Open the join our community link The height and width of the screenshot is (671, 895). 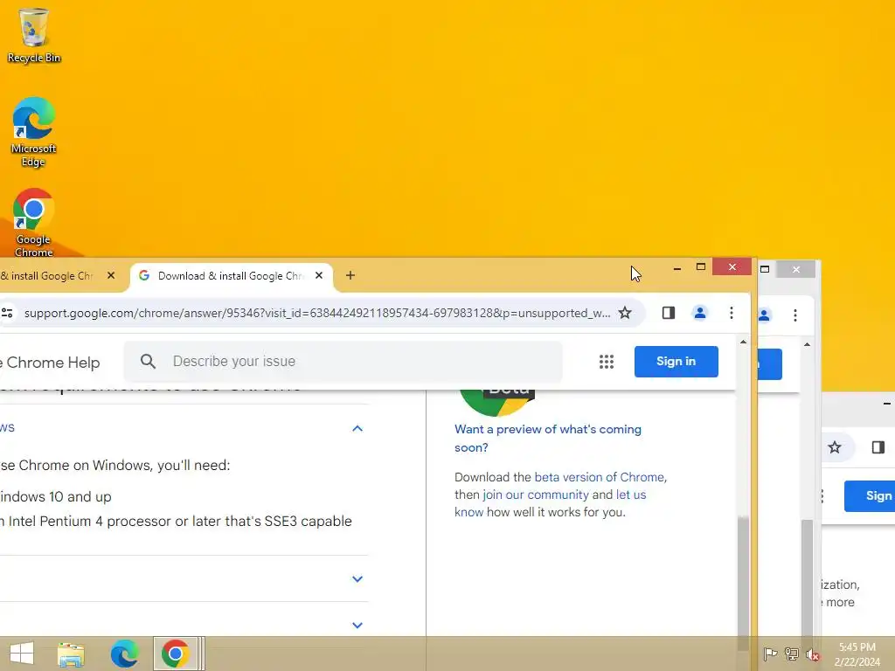click(536, 495)
